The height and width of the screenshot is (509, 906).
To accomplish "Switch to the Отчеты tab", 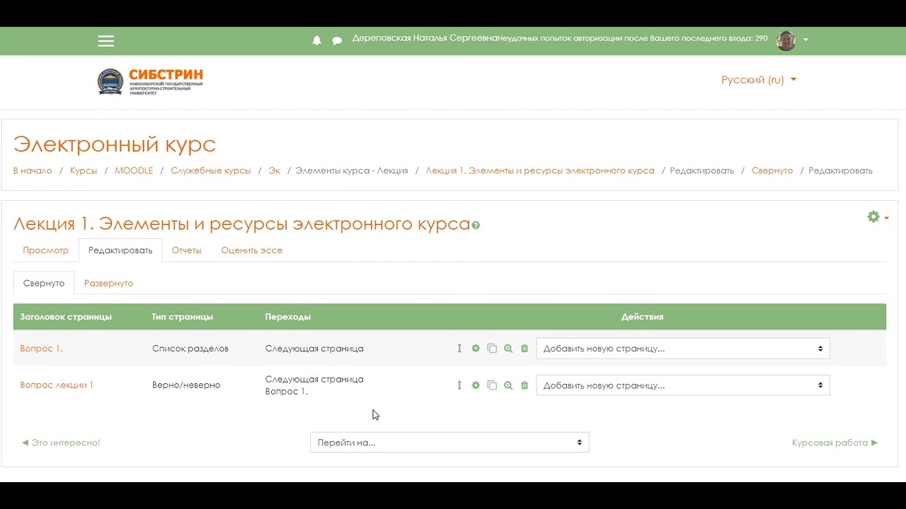I will tap(187, 250).
